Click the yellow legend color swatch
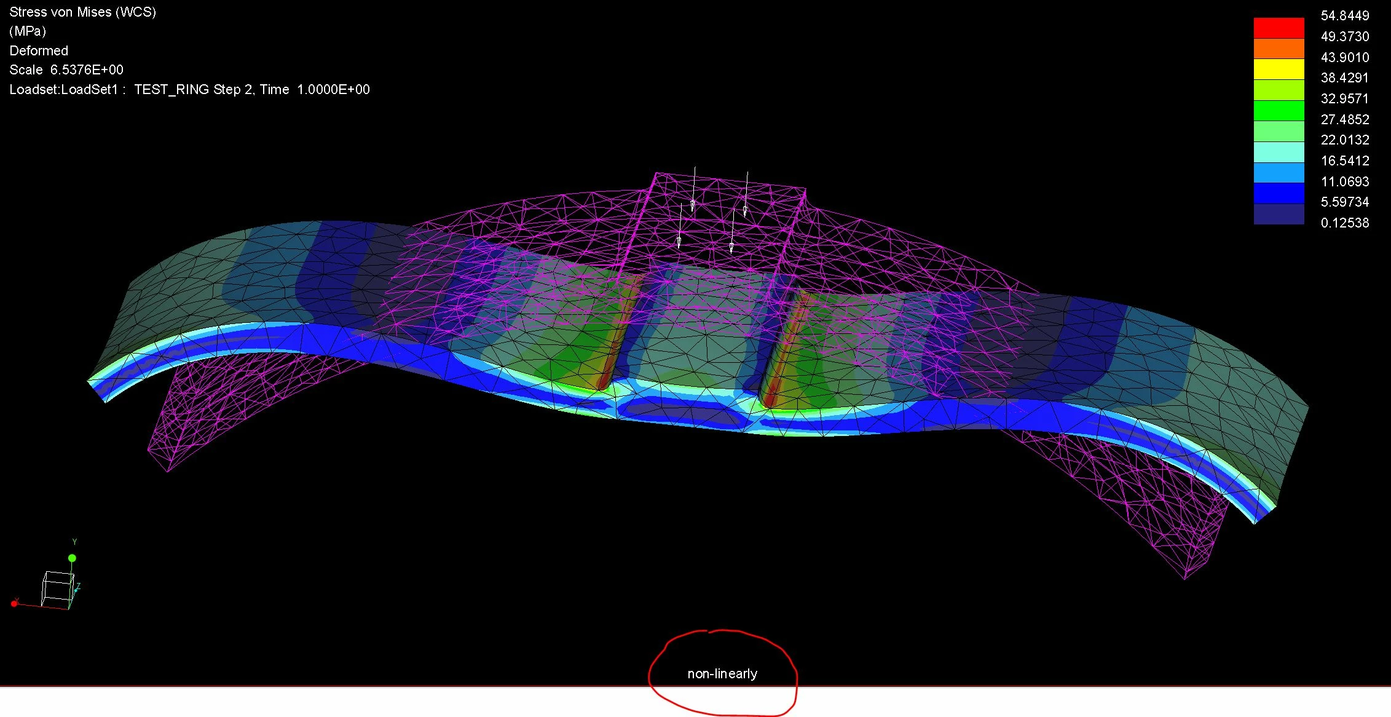Screen dimensions: 1391x717 point(1279,69)
